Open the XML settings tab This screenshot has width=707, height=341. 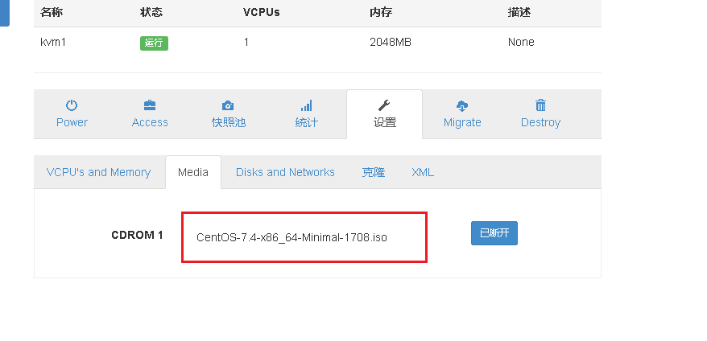[423, 172]
